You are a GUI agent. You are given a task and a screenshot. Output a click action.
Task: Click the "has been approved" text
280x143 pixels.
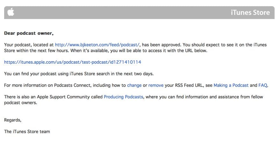coord(160,45)
